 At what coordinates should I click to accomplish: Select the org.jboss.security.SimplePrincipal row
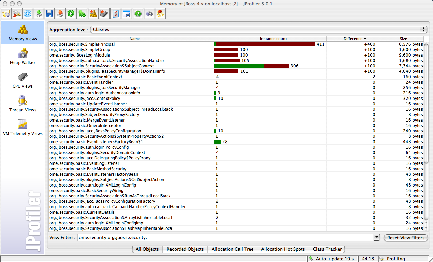236,44
